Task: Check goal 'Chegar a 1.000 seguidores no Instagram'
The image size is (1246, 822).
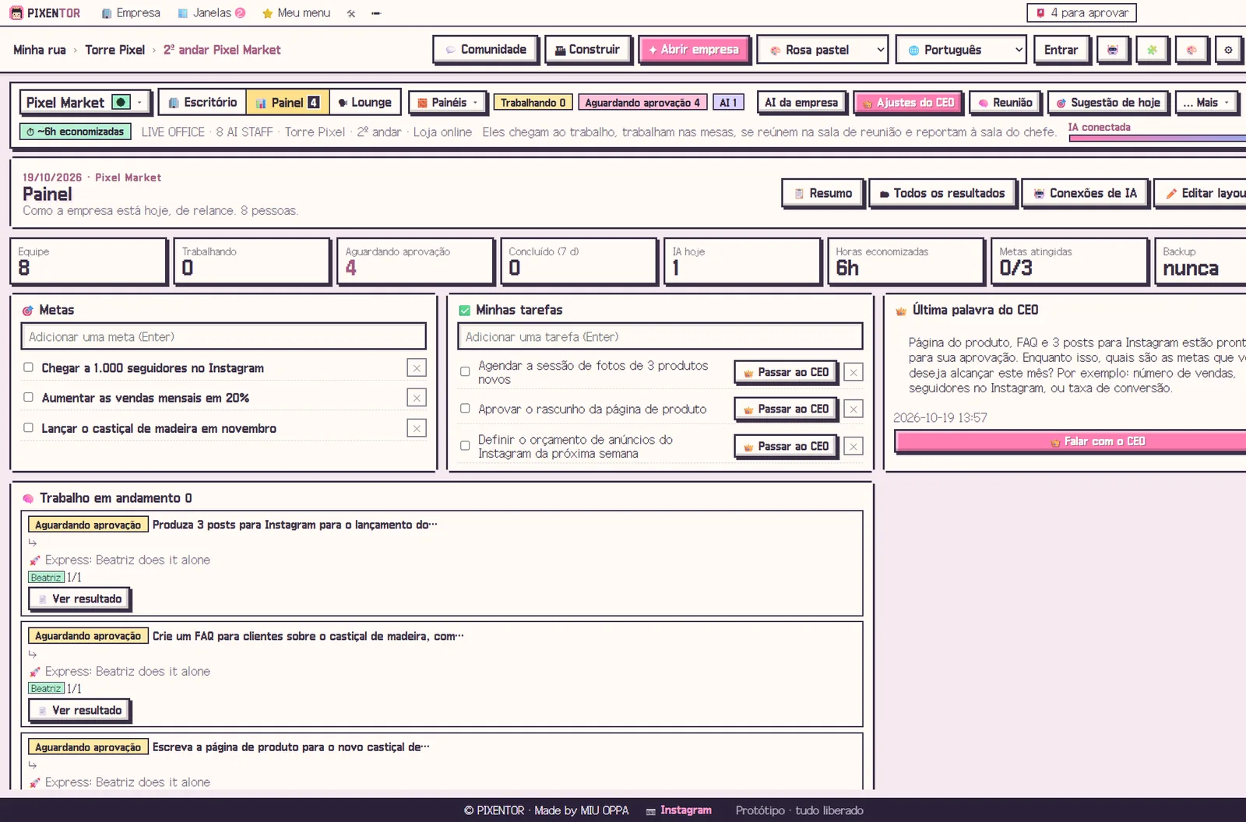Action: pos(28,367)
